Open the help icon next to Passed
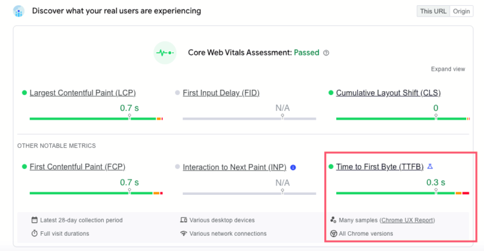Screen dimensions: 484x251 pyautogui.click(x=326, y=53)
